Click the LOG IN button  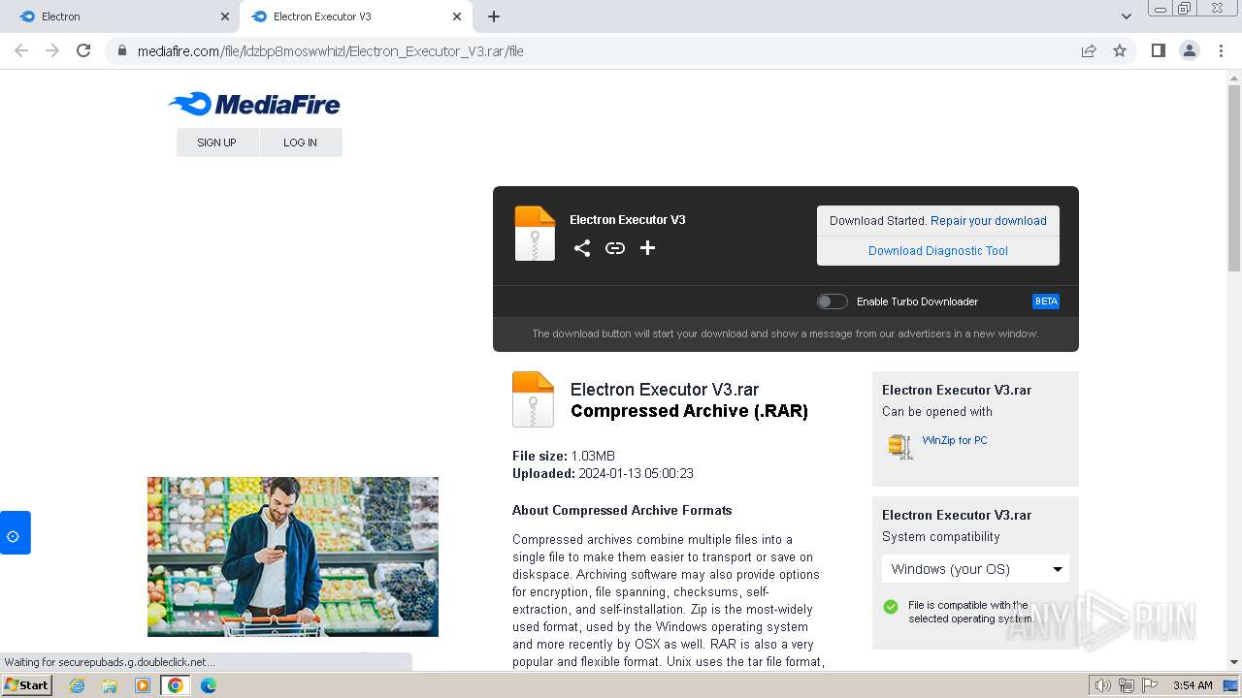click(301, 143)
